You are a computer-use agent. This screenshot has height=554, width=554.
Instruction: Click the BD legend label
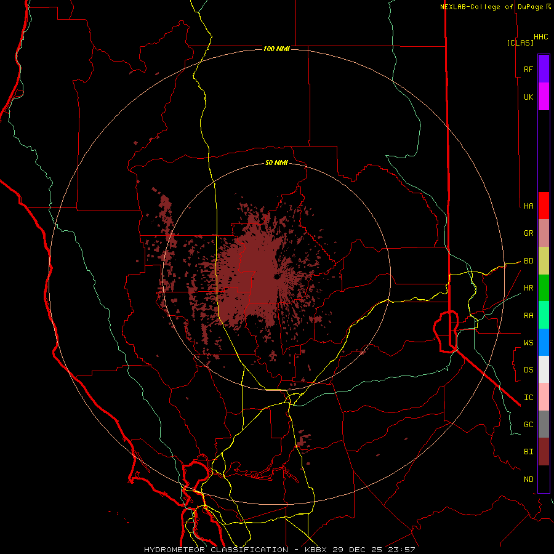tap(528, 261)
